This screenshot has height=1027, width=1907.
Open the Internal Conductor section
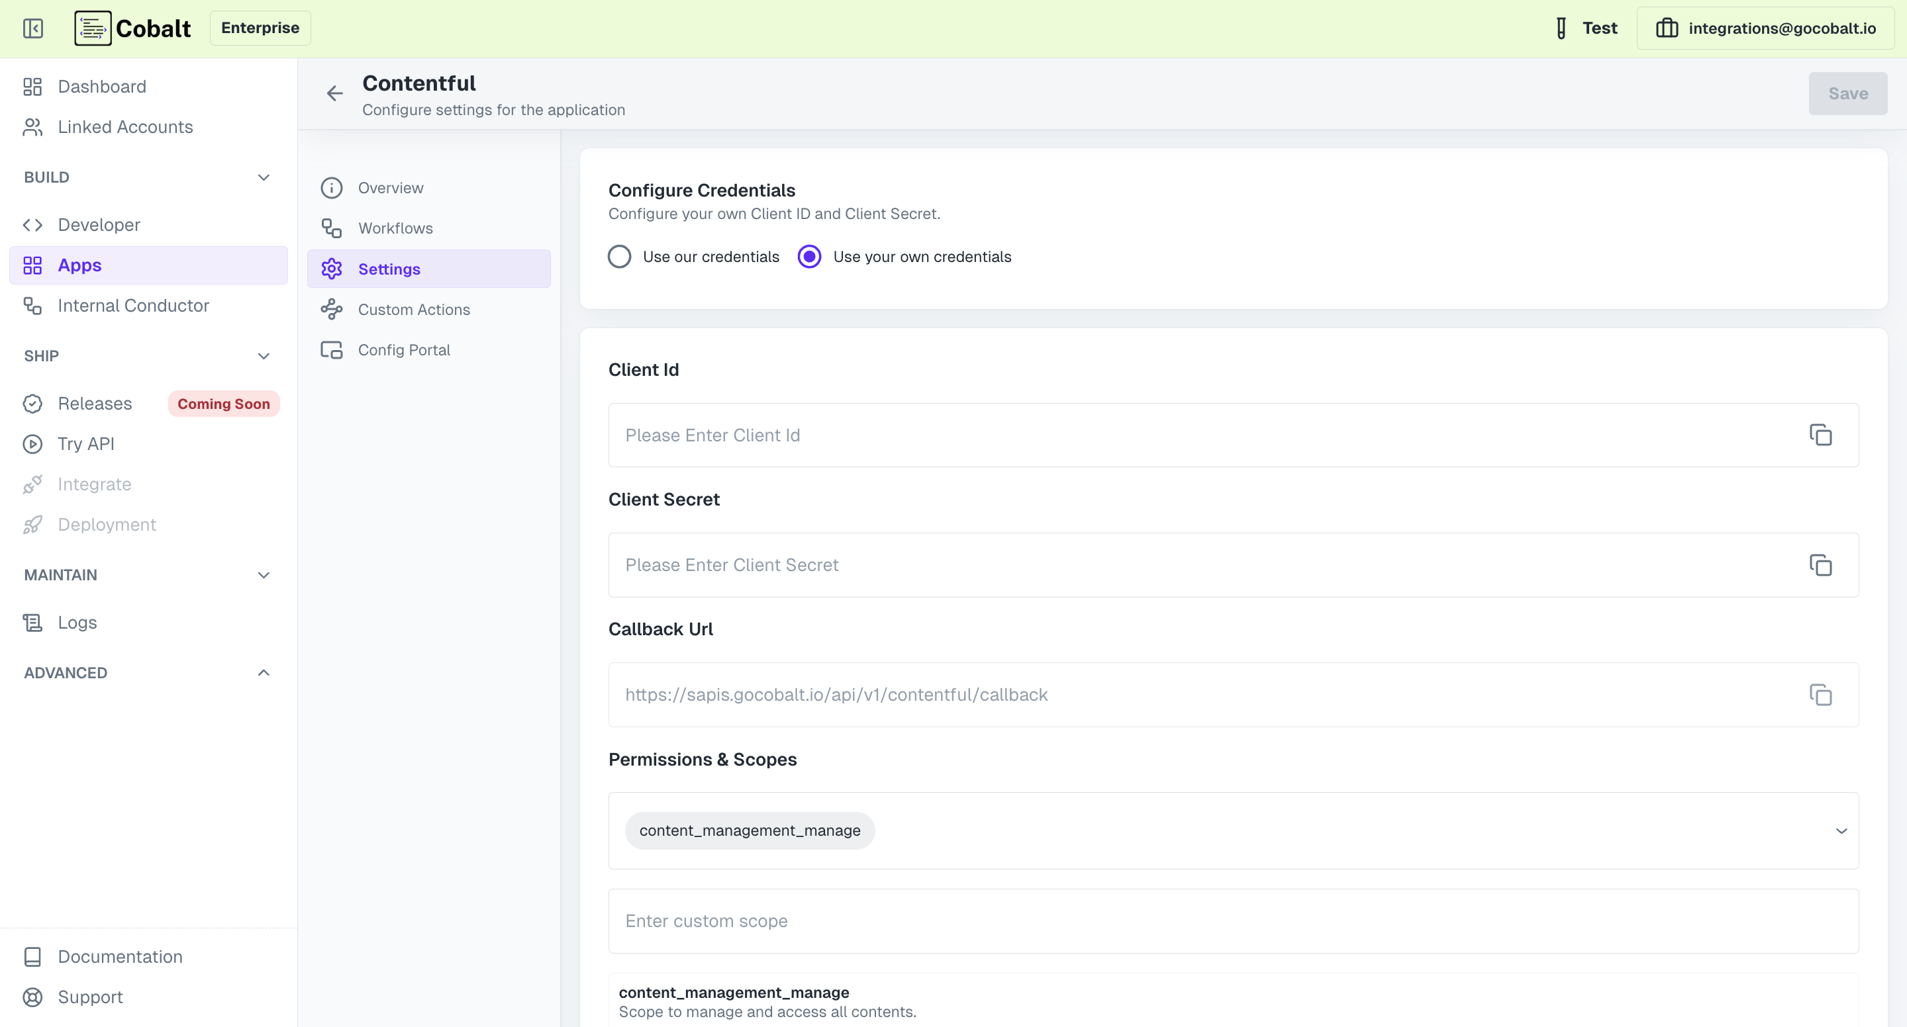[133, 305]
